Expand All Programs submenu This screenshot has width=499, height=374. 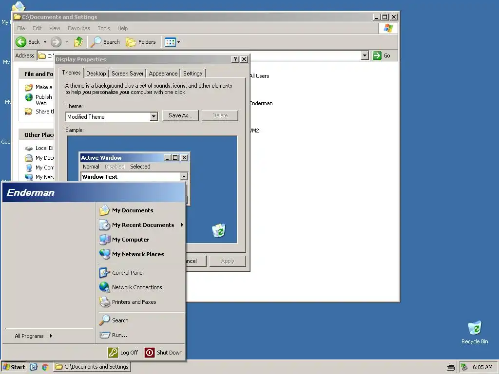tap(33, 336)
